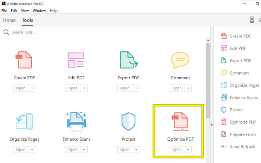
Task: Select Protect shield icon in right sidebar
Action: (x=224, y=110)
